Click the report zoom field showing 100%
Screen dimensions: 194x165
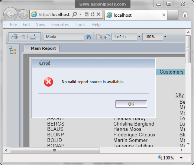(x=153, y=37)
